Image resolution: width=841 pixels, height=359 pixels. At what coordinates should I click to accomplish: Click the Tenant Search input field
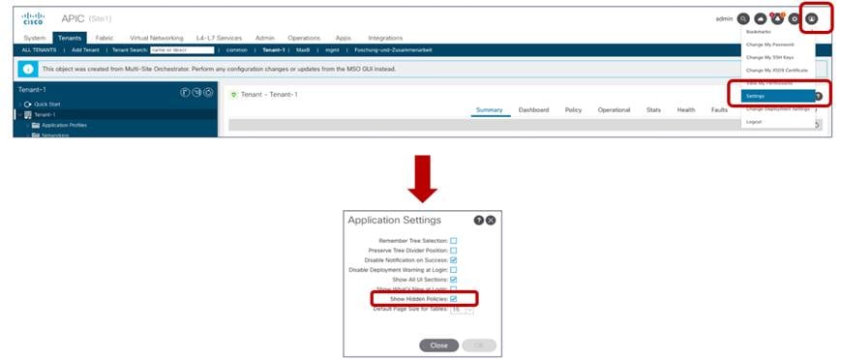point(182,50)
